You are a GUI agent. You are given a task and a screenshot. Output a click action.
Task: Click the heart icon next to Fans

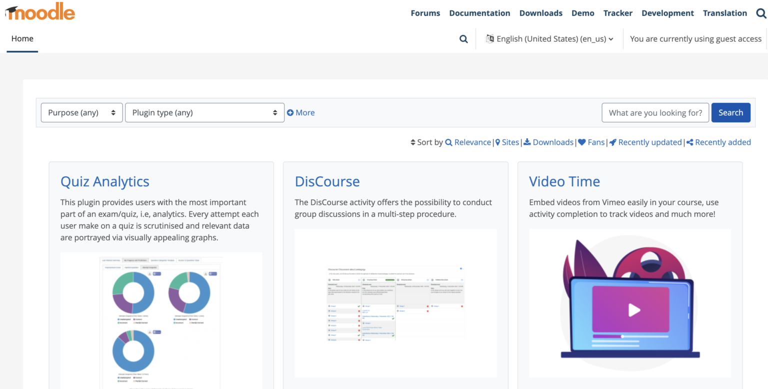tap(582, 142)
